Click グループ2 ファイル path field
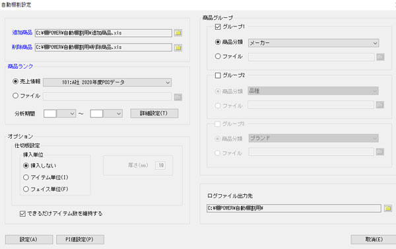Image resolution: width=396 pixels, height=249 pixels. point(311,104)
